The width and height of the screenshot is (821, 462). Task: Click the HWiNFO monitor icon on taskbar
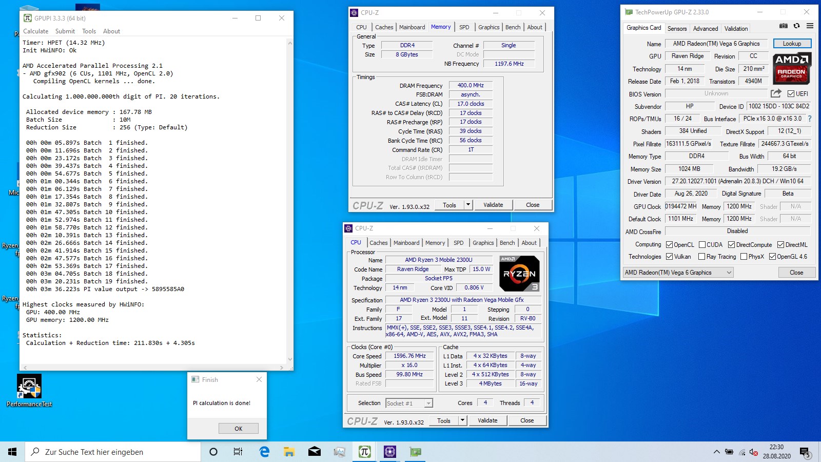tap(339, 452)
